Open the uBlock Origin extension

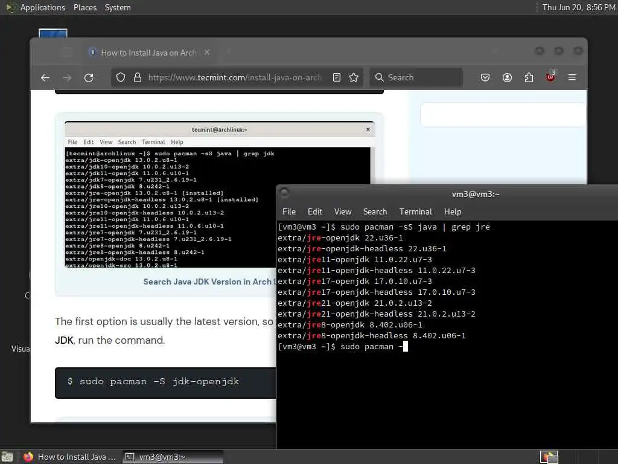(x=550, y=77)
